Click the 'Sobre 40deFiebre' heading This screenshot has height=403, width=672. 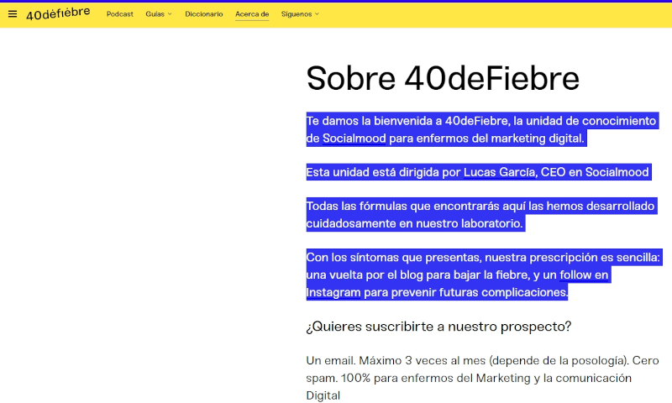443,78
